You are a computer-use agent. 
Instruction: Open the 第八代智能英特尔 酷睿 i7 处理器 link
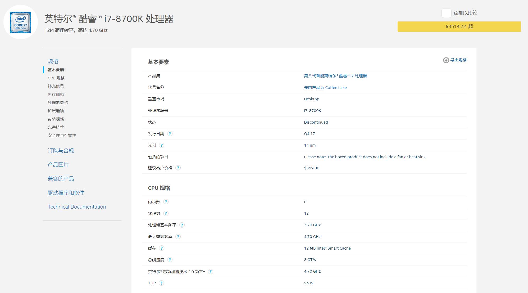[335, 76]
